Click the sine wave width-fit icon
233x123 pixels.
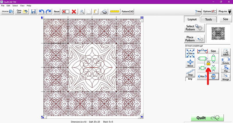(202, 51)
